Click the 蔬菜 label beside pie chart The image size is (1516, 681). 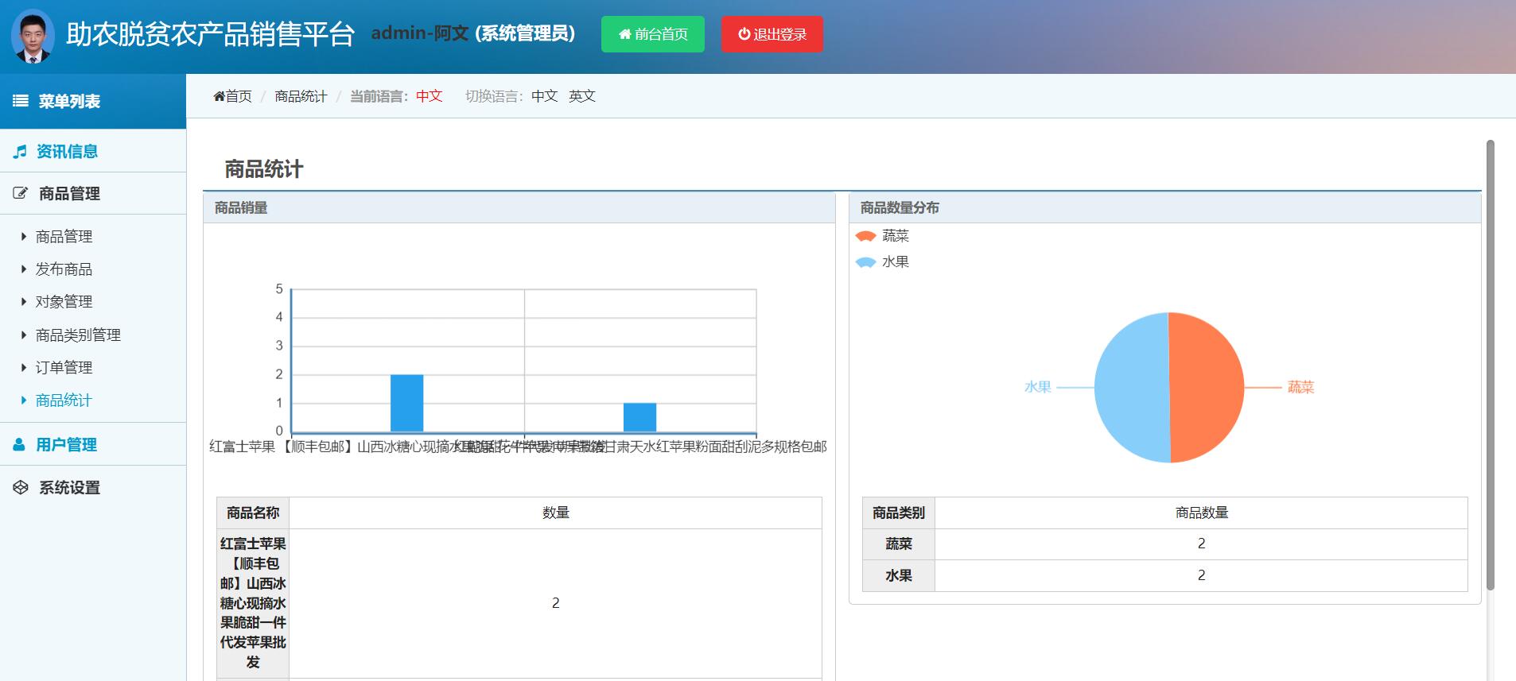pyautogui.click(x=1300, y=387)
